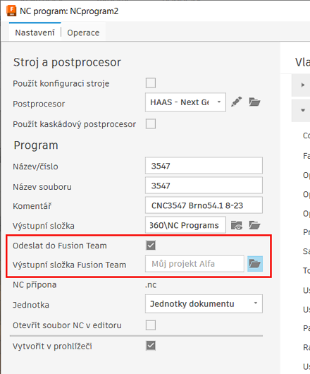Open the postprocessor library folder icon
The height and width of the screenshot is (374, 310).
coord(254,102)
